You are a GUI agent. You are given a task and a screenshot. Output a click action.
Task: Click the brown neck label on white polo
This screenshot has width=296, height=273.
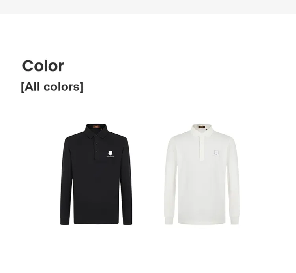pos(201,126)
